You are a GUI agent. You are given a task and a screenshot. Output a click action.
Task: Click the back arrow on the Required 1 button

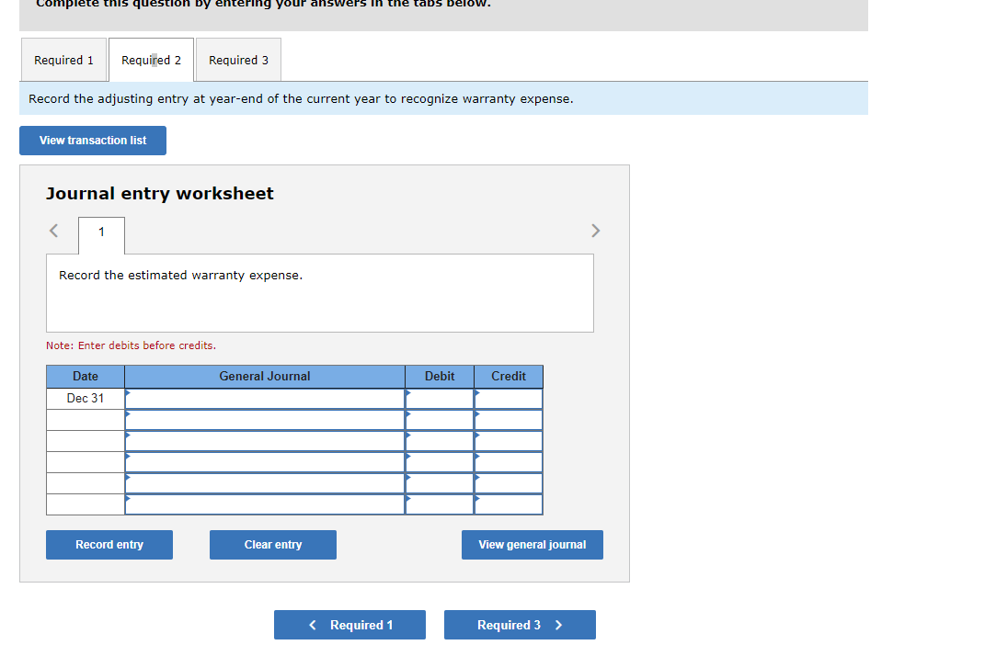pos(312,625)
